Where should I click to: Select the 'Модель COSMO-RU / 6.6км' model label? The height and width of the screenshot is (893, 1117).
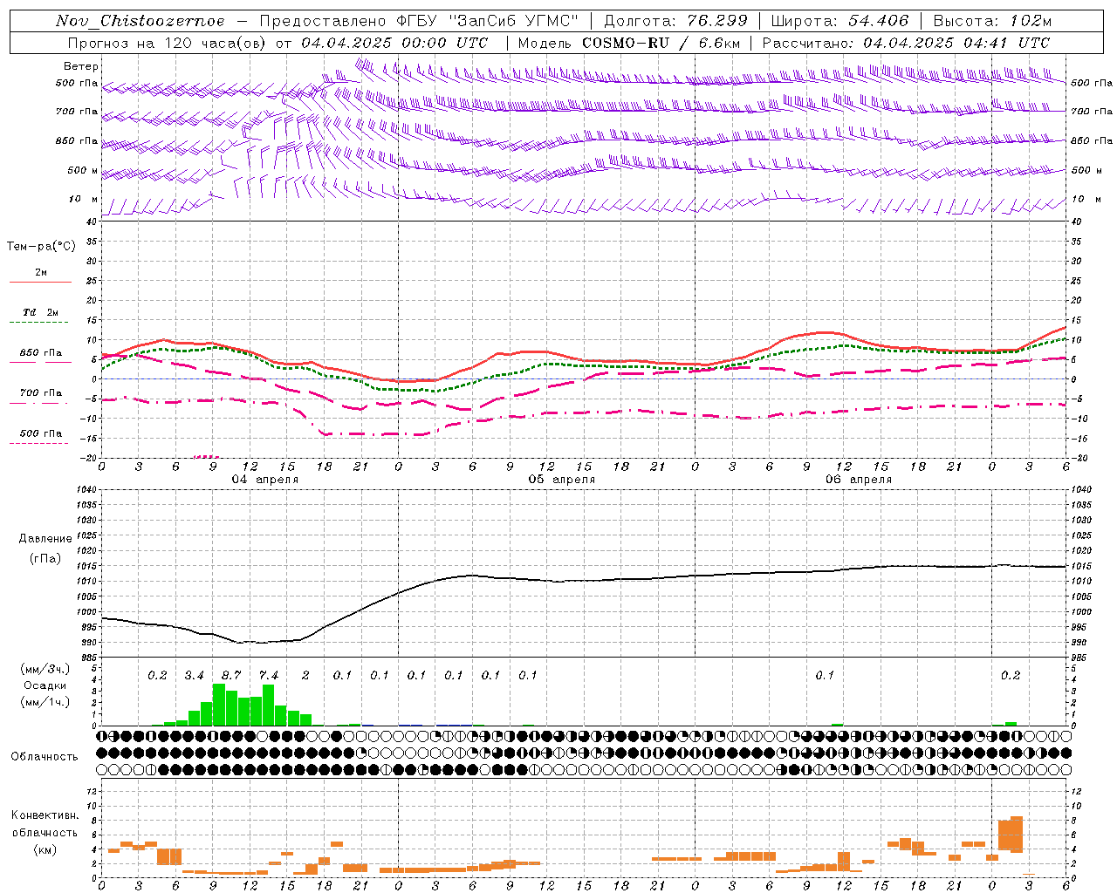click(x=629, y=43)
